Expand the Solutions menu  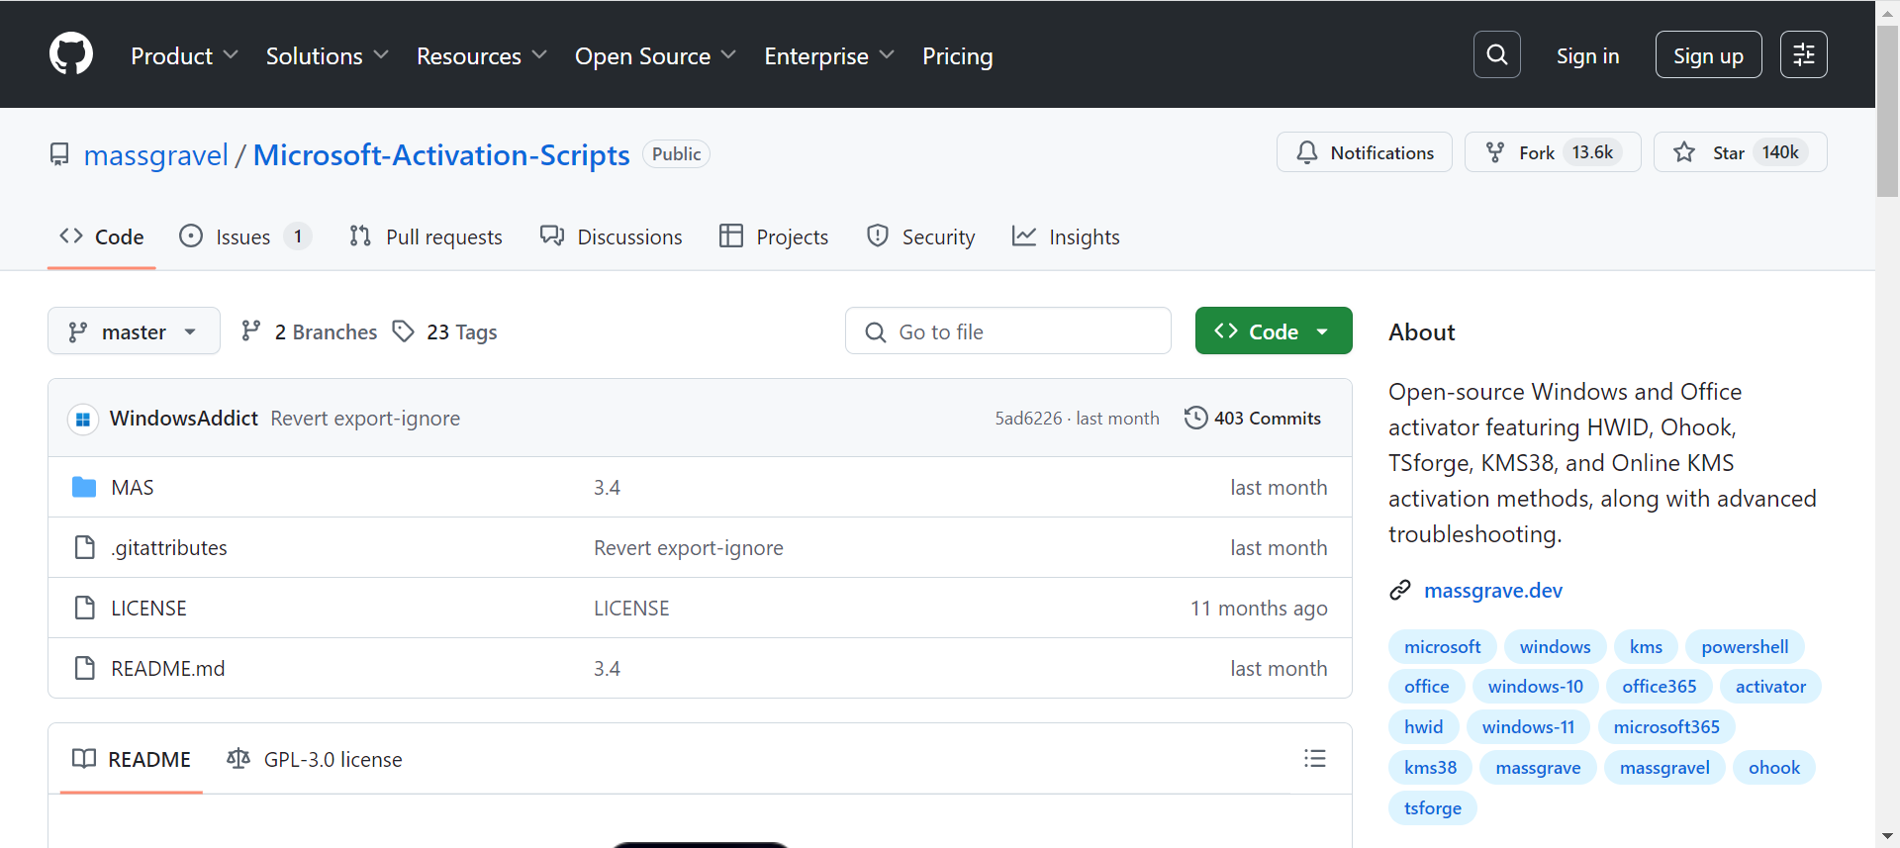(328, 55)
